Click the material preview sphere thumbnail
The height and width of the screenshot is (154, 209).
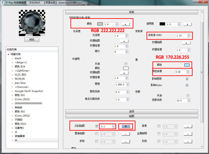32,23
